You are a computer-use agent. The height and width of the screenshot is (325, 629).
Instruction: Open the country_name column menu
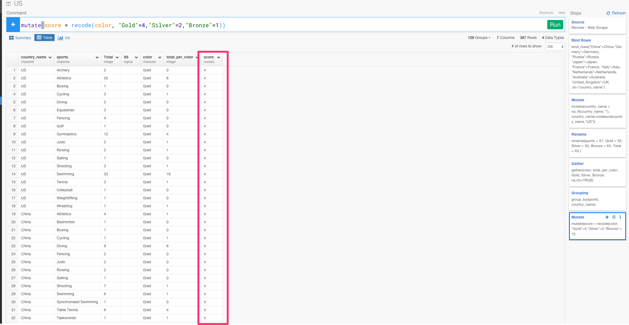50,57
